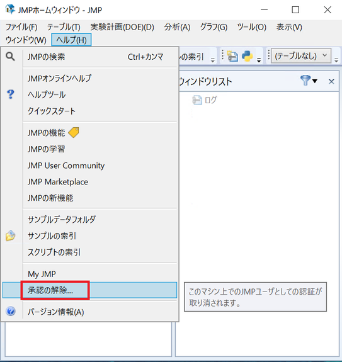Open the グラフ(G) menu
The image size is (342, 362).
coord(214,27)
